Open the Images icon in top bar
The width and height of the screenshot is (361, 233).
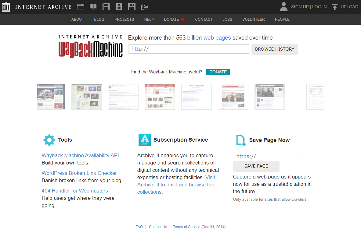click(145, 7)
